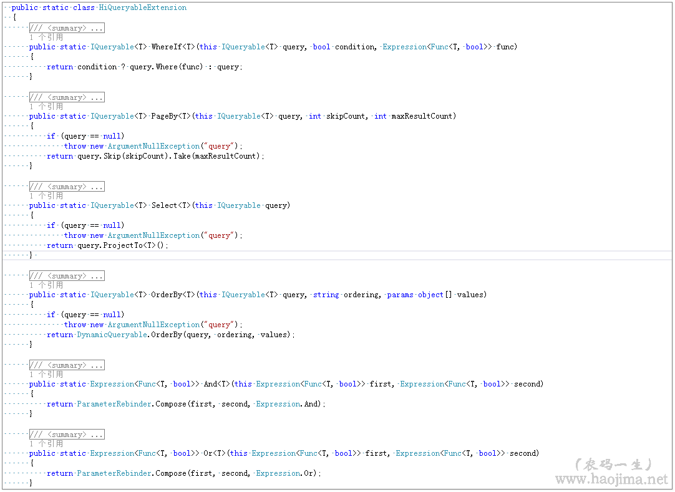Open the references link above PageBy method
The width and height of the screenshot is (675, 492).
click(46, 107)
